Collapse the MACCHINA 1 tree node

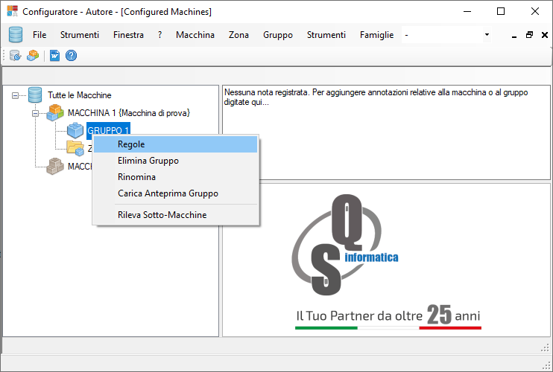(35, 113)
